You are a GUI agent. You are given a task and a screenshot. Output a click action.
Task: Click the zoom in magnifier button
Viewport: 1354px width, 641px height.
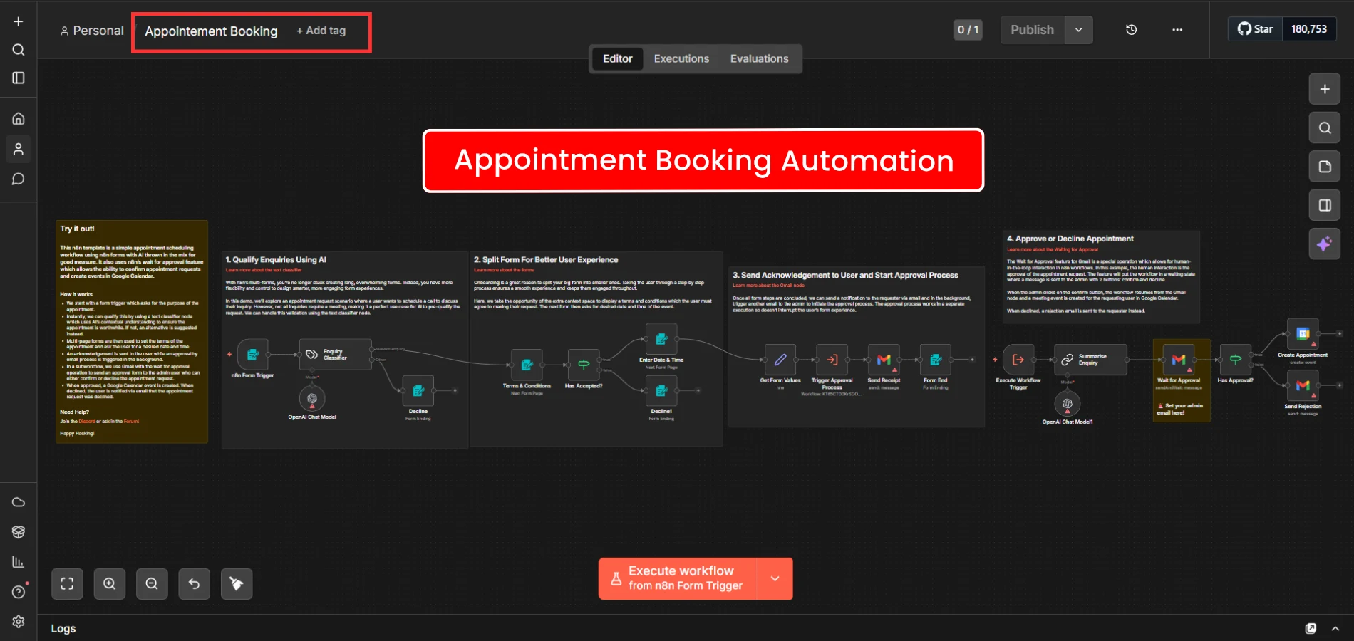[x=110, y=584]
